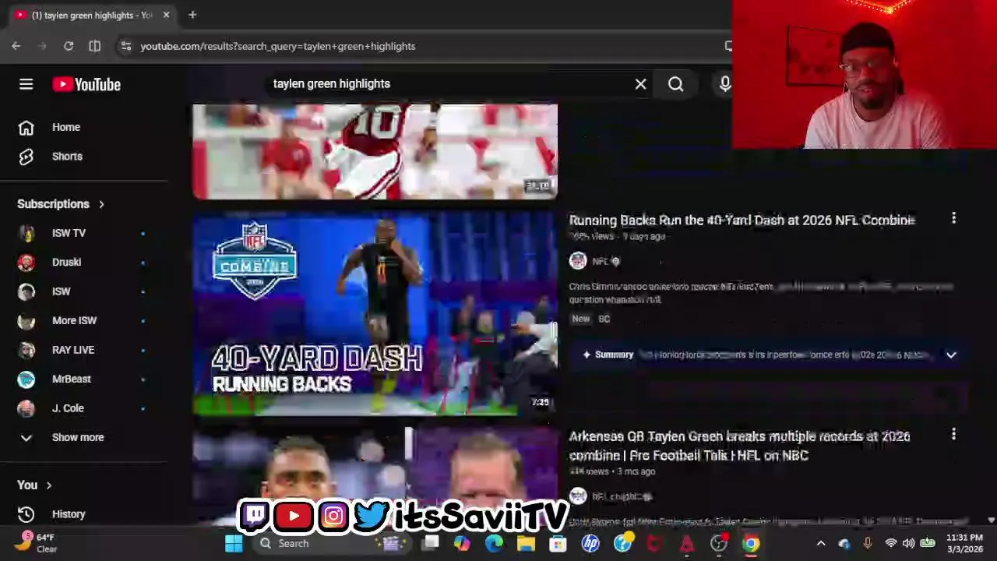The width and height of the screenshot is (997, 561).
Task: Open site information icon in address bar
Action: tap(126, 46)
